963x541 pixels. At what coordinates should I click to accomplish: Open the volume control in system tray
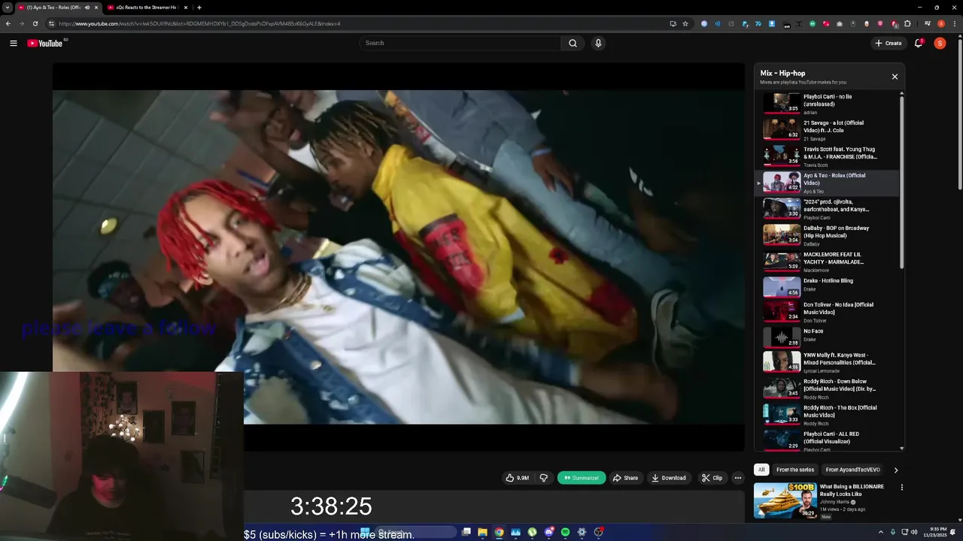tap(914, 532)
